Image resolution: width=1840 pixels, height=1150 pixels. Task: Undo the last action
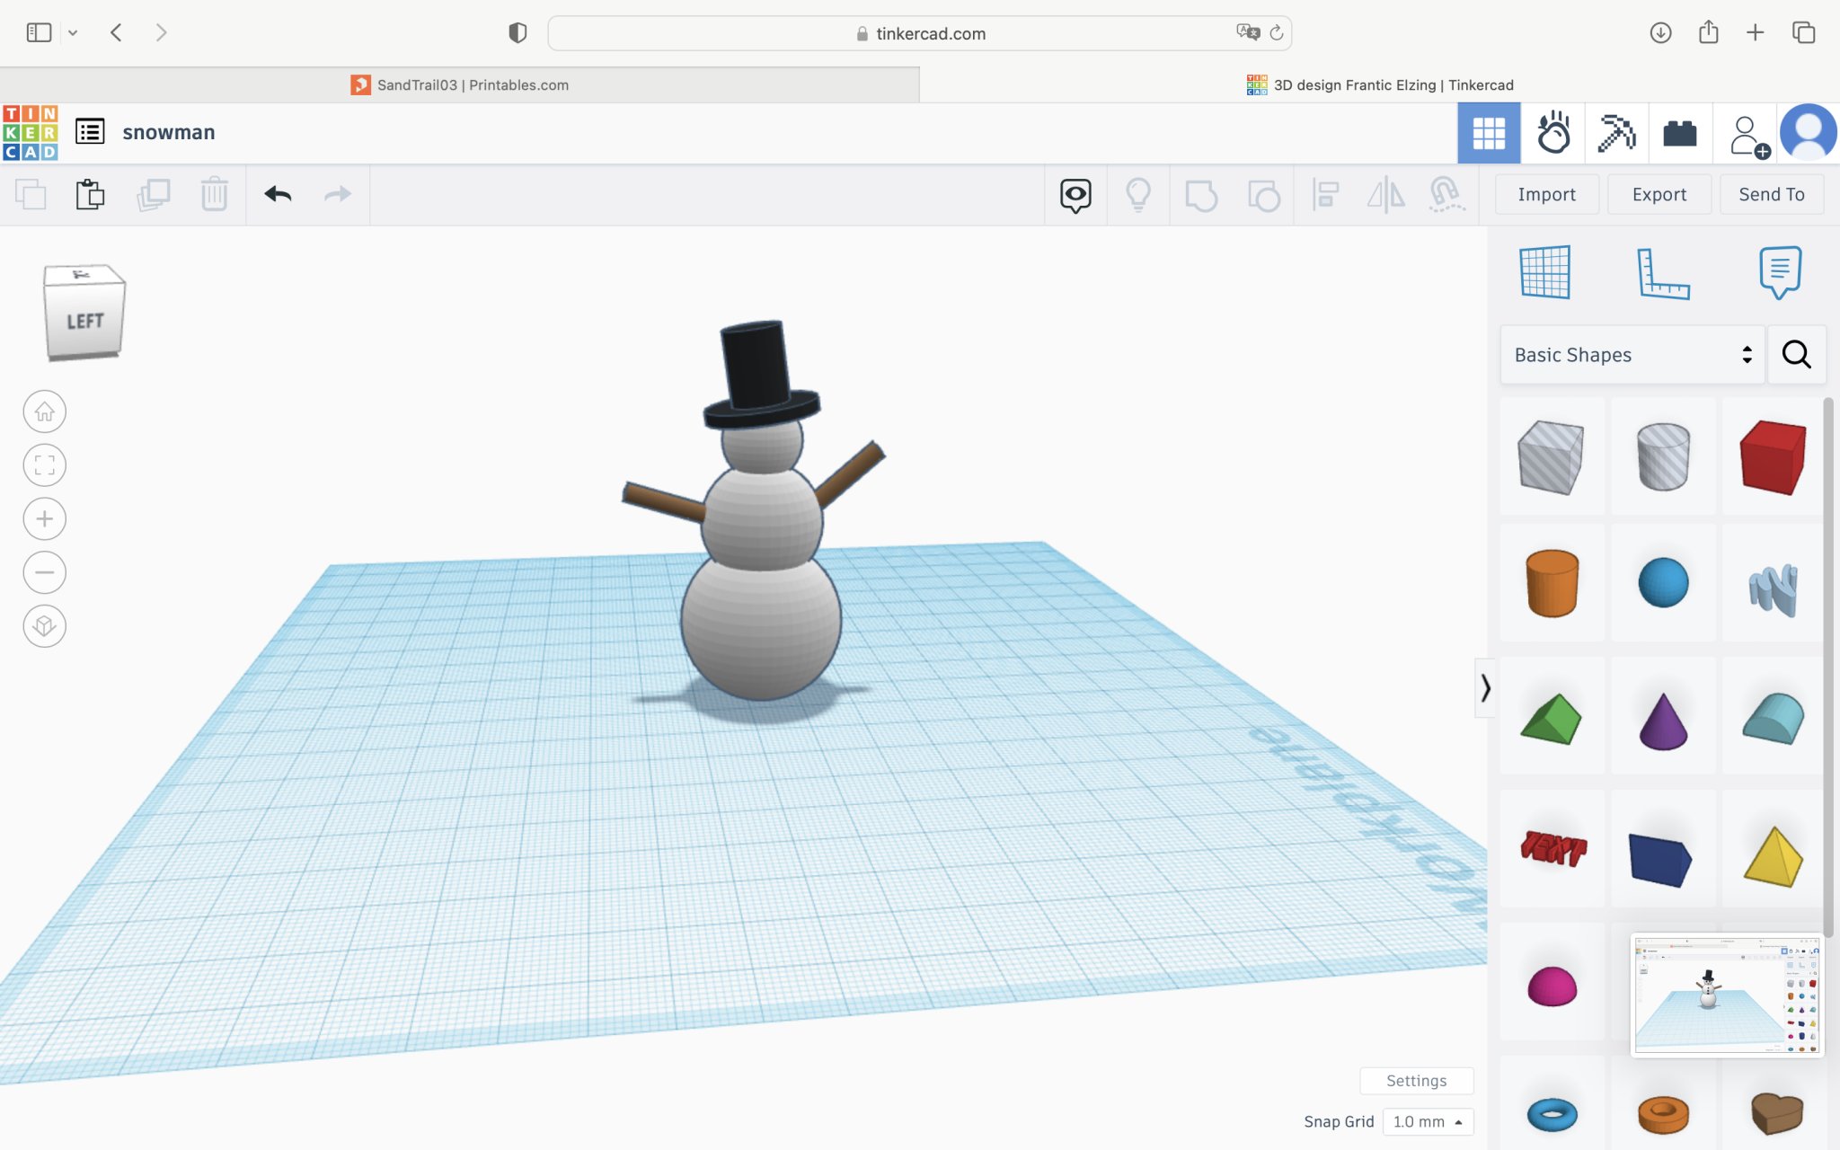pyautogui.click(x=279, y=194)
